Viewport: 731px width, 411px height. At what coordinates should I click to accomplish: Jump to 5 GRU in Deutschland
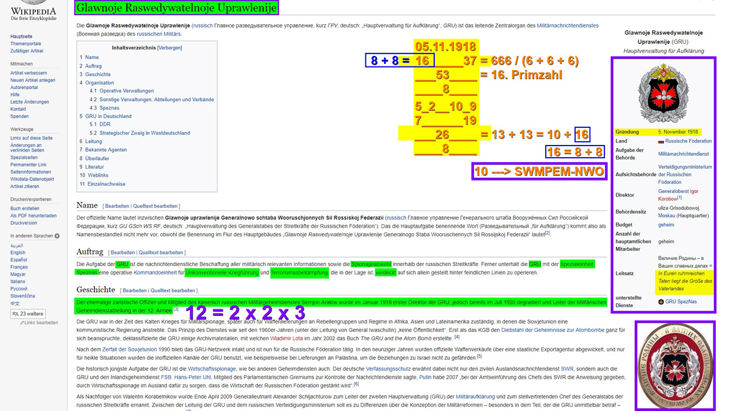(x=105, y=116)
